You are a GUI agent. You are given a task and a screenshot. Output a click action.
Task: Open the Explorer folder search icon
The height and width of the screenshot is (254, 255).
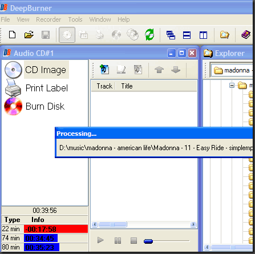[225, 35]
